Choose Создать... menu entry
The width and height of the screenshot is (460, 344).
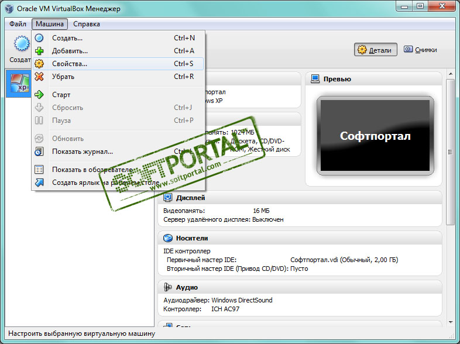(x=118, y=38)
